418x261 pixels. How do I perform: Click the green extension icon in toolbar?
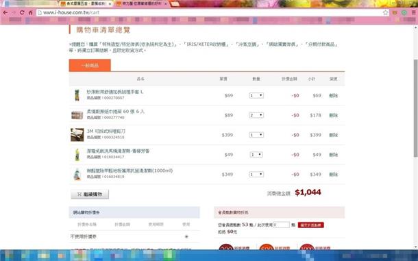(404, 12)
